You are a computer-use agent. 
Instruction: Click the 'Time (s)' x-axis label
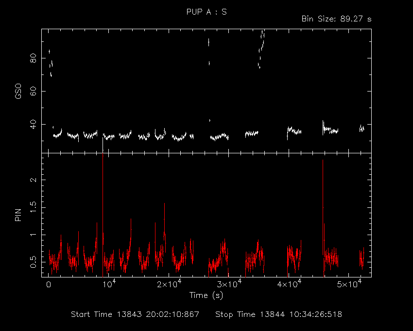coord(206,295)
